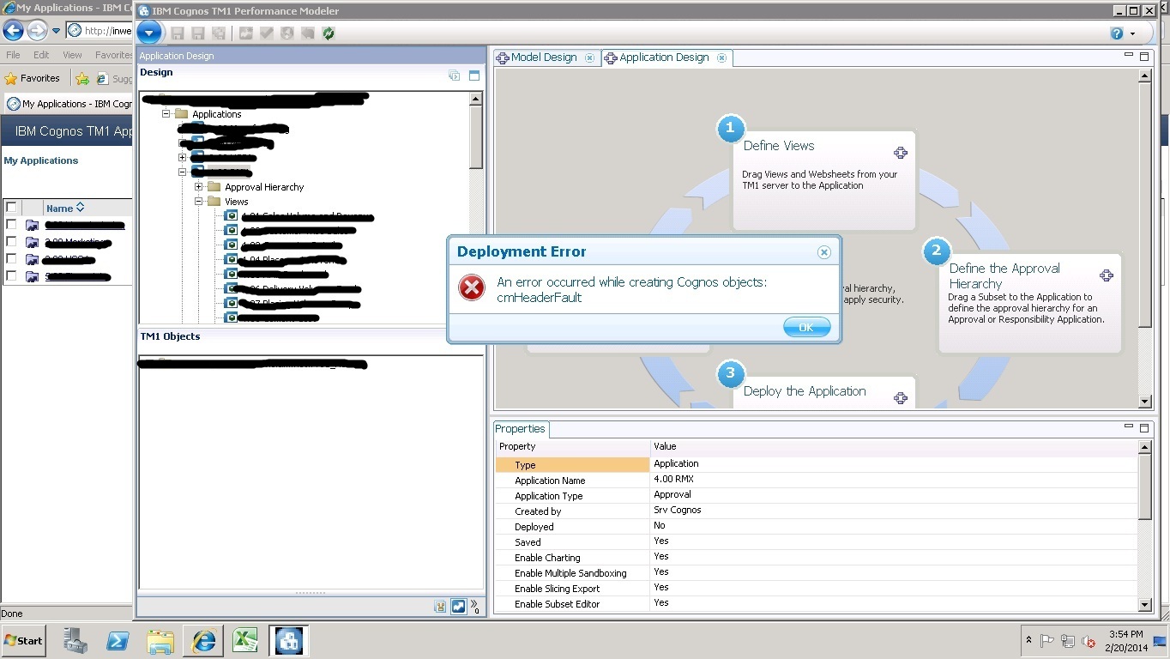
Task: Expand the help dropdown arrow
Action: 1132,34
